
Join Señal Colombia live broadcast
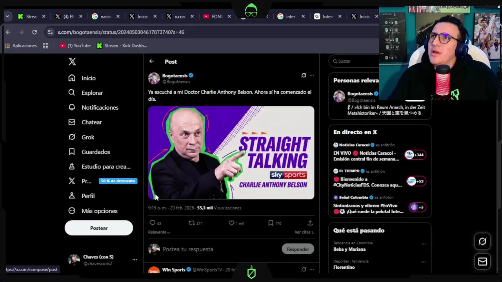click(x=379, y=205)
